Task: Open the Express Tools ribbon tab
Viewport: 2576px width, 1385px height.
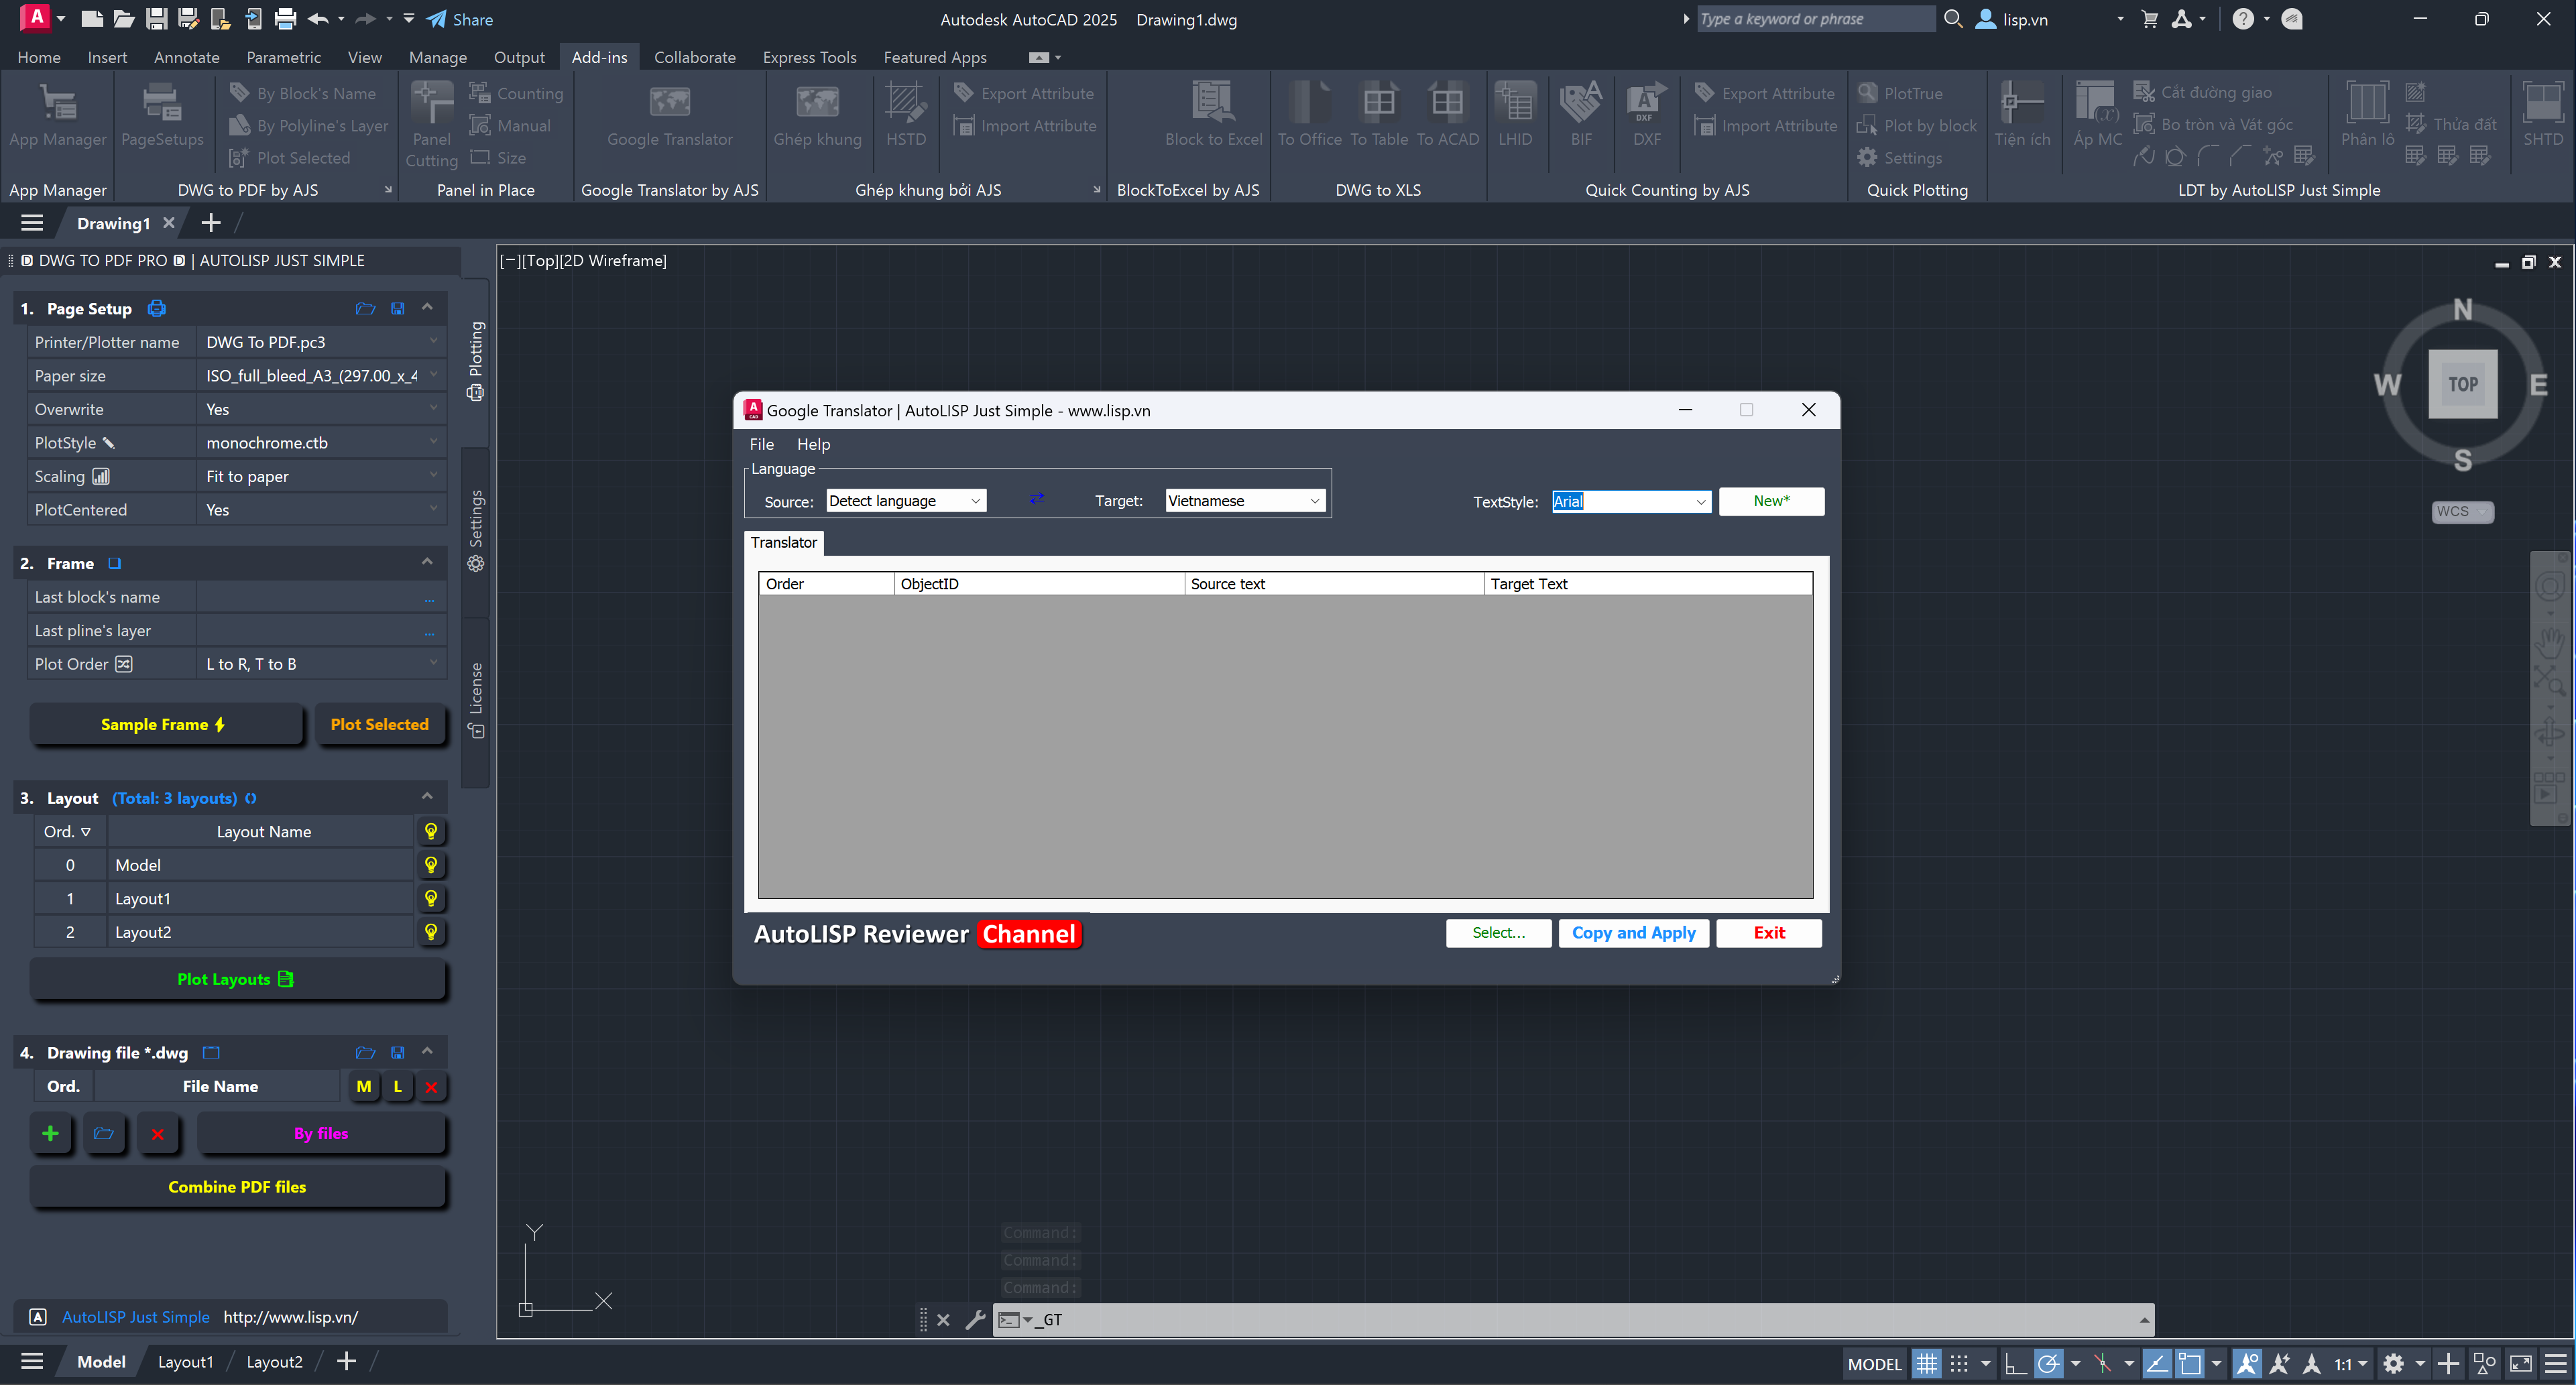Action: pos(809,57)
